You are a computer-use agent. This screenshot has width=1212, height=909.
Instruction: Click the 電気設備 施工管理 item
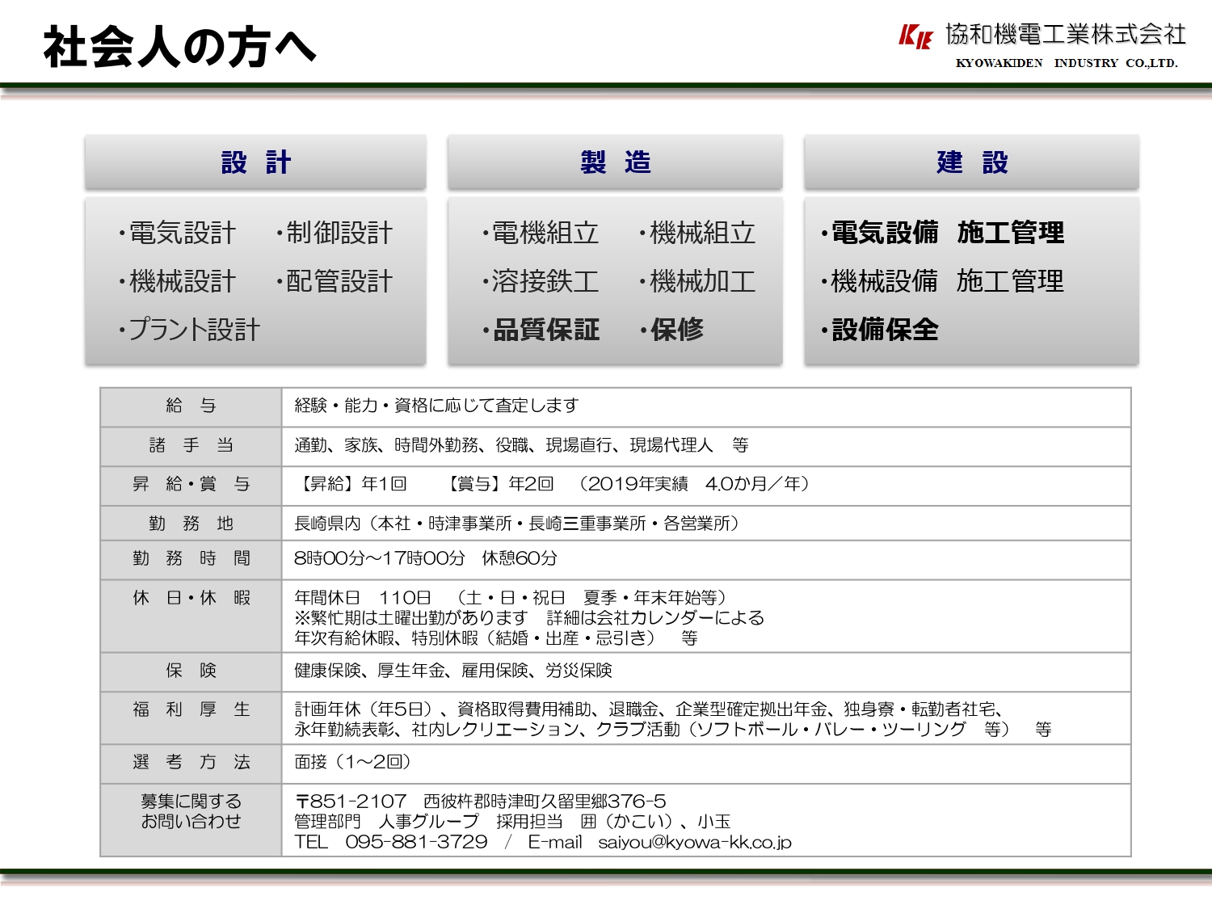tap(944, 234)
